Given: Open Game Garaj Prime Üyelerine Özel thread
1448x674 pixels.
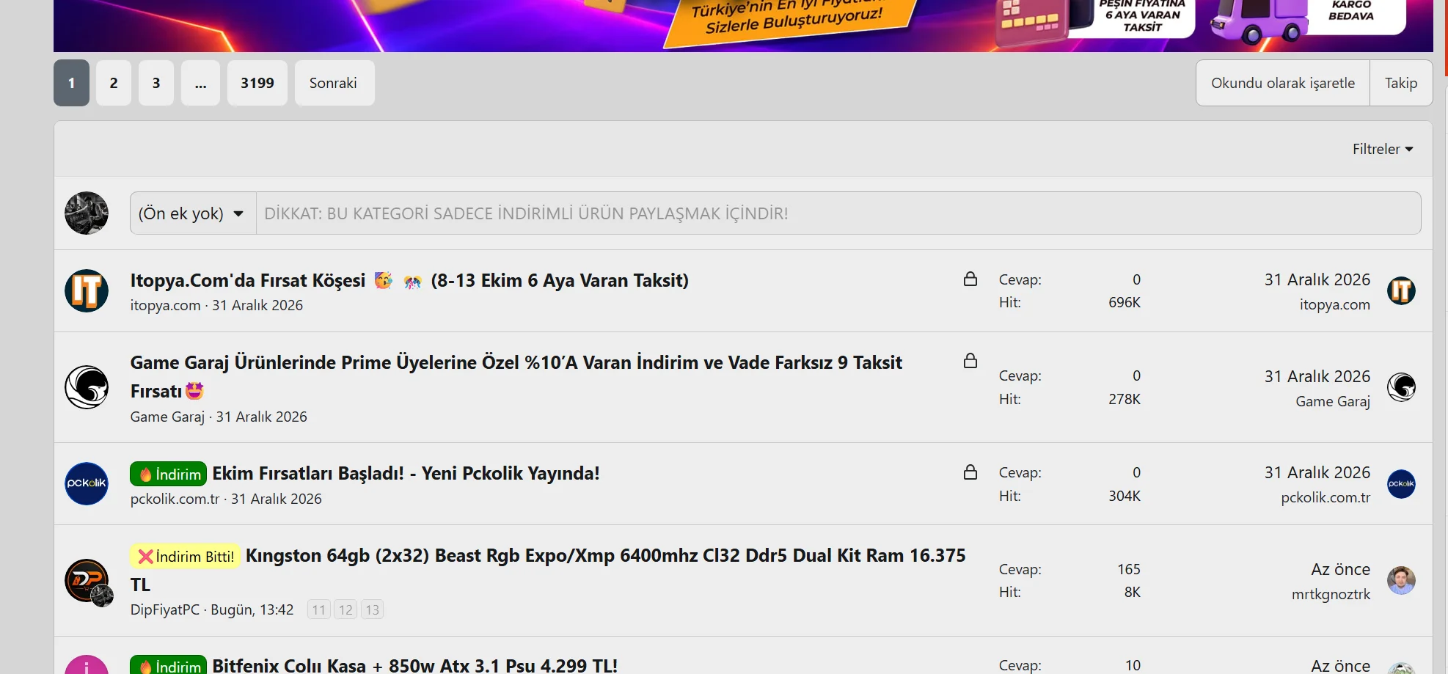Looking at the screenshot, I should click(516, 376).
